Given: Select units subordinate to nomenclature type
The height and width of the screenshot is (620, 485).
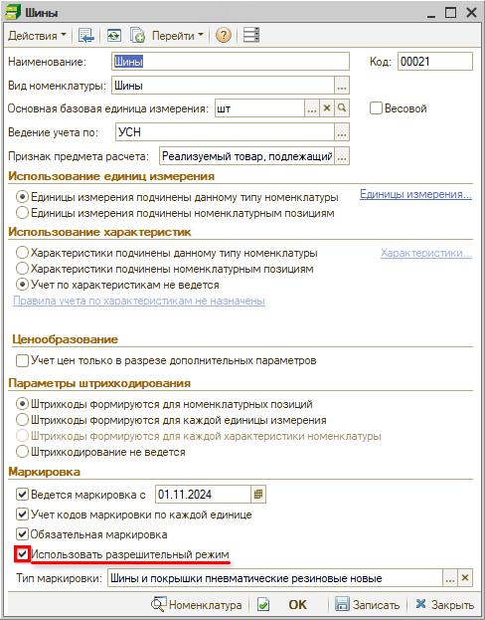Looking at the screenshot, I should [x=23, y=197].
